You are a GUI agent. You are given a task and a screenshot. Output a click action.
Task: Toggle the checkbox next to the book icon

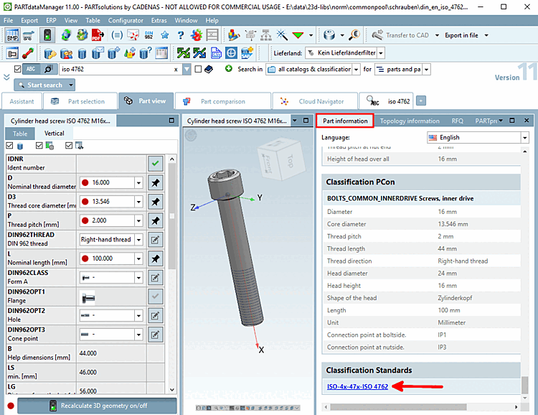pos(198,69)
